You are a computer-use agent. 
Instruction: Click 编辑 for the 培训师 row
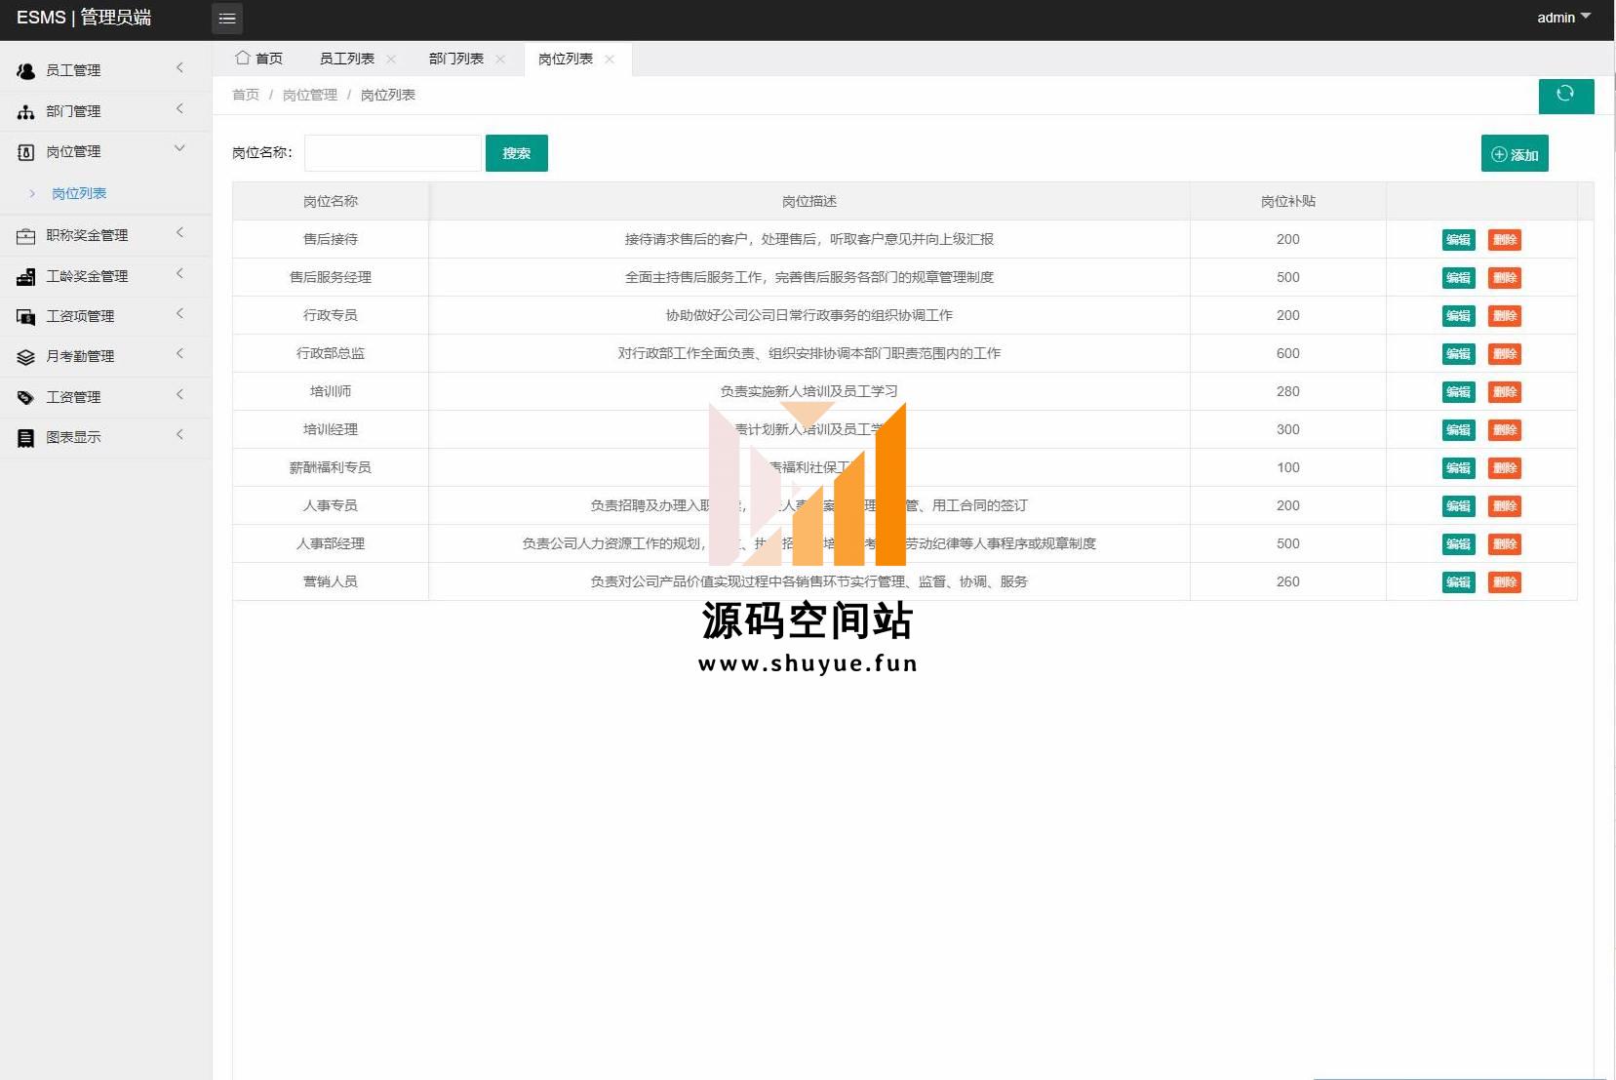(x=1459, y=392)
